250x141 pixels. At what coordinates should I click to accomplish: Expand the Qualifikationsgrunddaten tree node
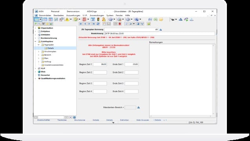(x=36, y=78)
